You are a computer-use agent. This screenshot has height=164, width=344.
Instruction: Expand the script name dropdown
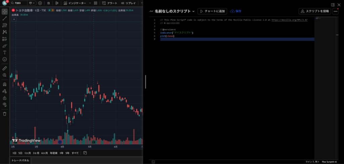(193, 11)
